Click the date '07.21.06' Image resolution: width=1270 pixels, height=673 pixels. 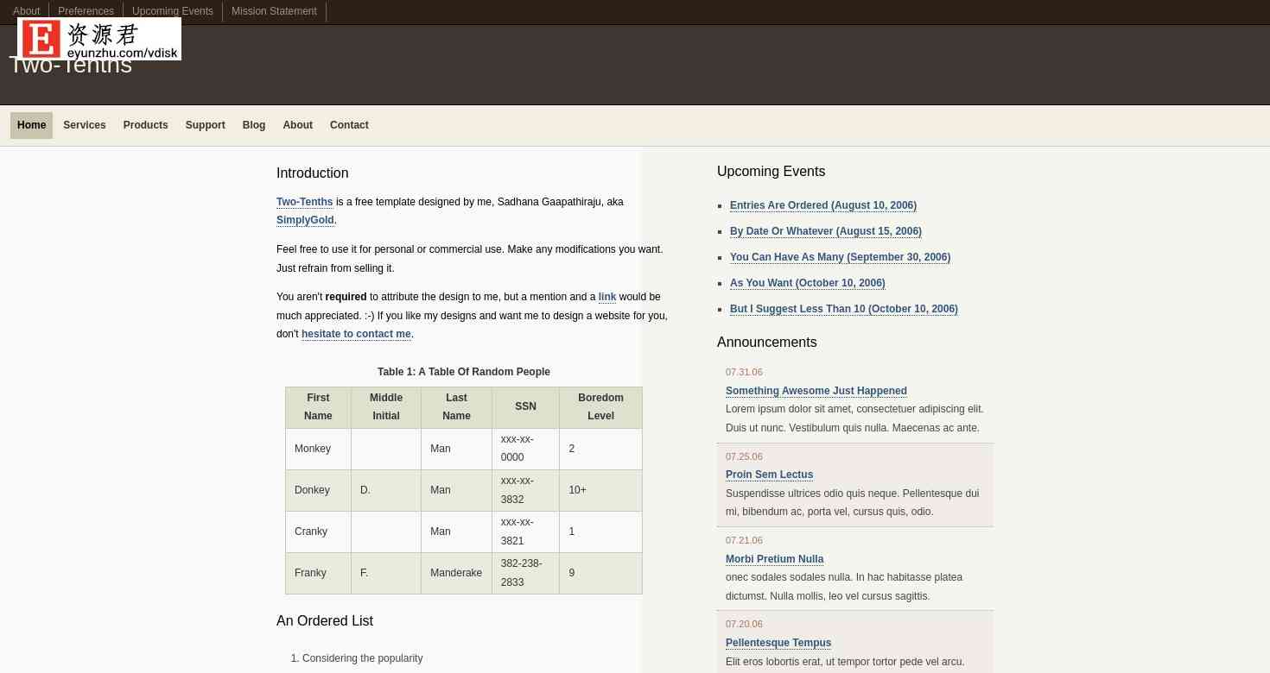[x=744, y=541]
